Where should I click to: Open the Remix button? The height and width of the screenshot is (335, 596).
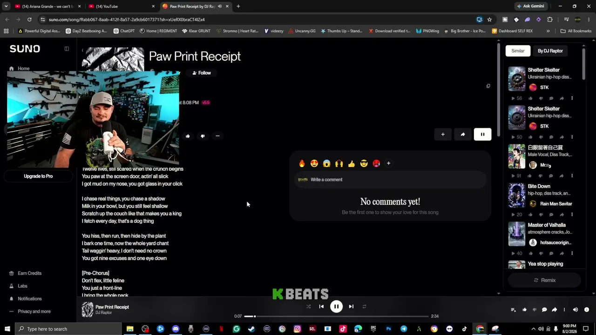tap(544, 280)
